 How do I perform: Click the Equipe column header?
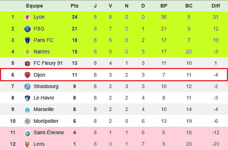(x=34, y=6)
